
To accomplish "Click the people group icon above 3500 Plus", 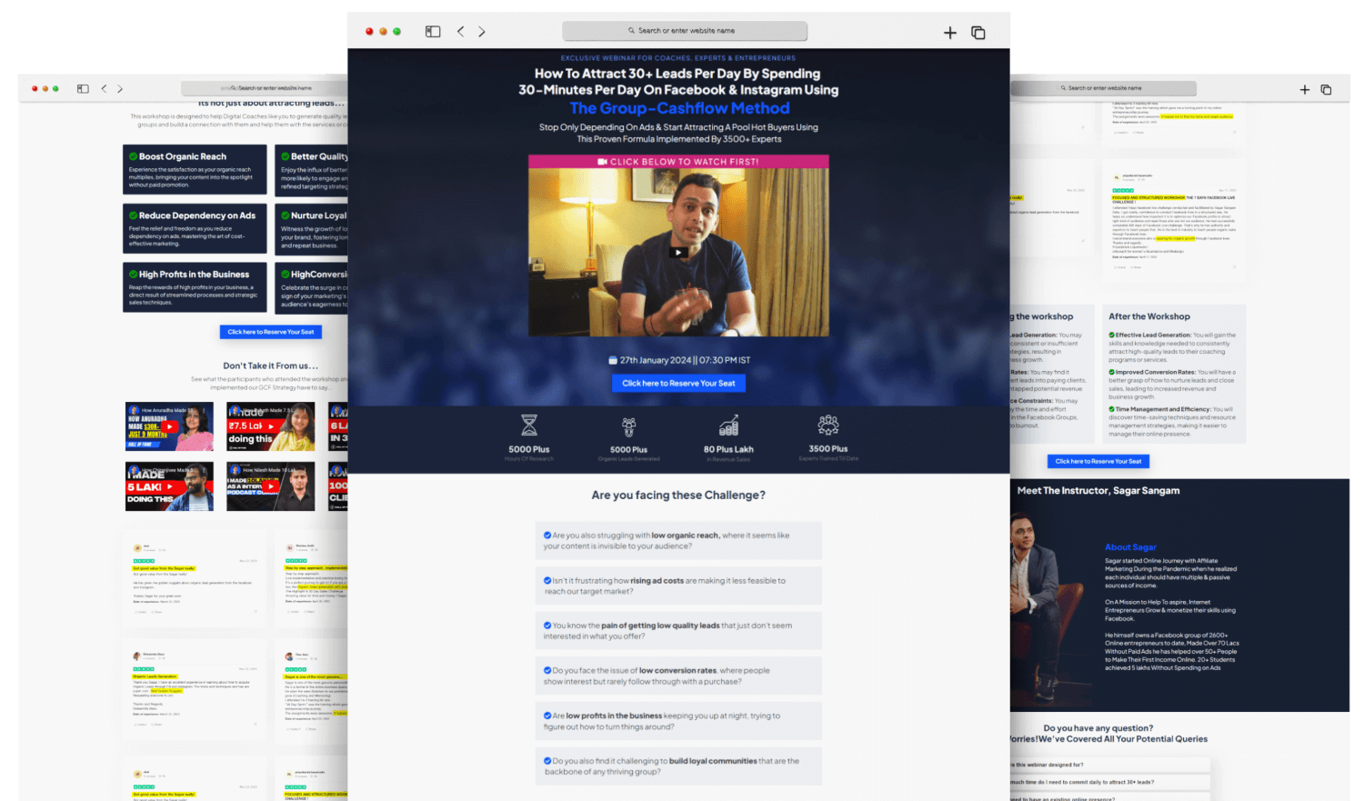I will tap(827, 425).
